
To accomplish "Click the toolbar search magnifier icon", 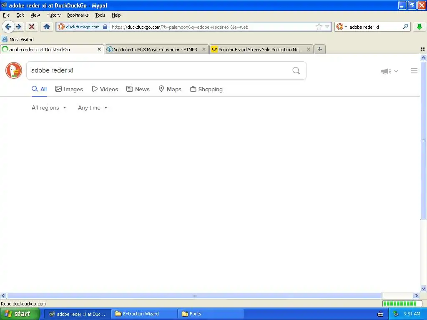I will 405,26.
